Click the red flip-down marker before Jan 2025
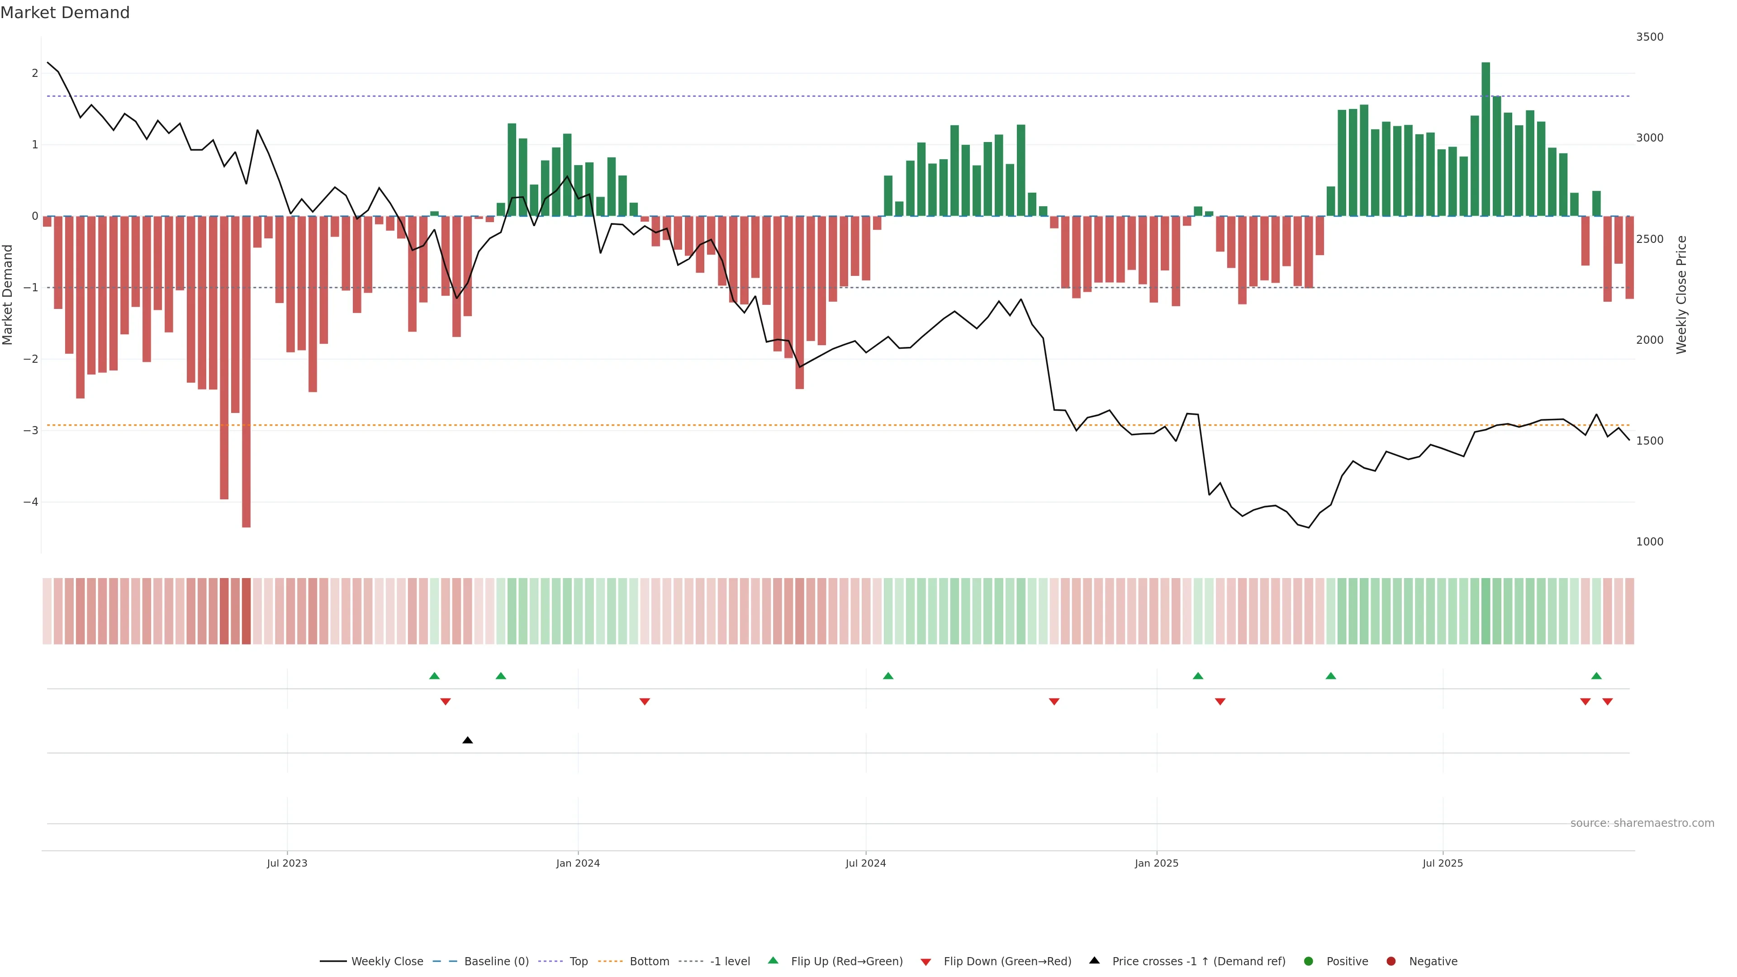Viewport: 1737px width, 977px height. tap(1054, 702)
